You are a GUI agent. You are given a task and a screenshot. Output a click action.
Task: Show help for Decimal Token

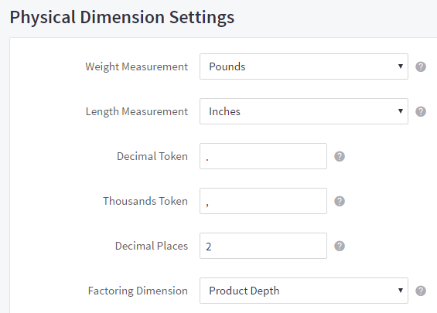[x=340, y=156]
